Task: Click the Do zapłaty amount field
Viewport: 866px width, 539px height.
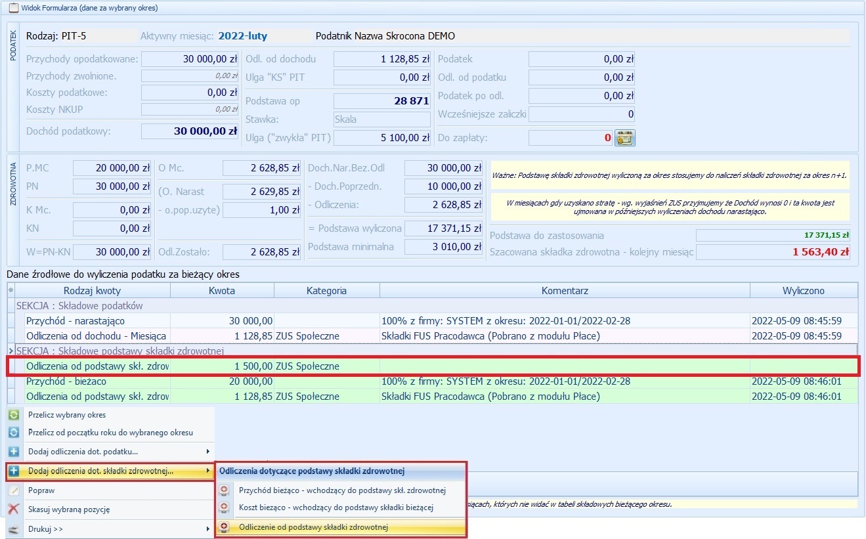Action: coord(571,138)
